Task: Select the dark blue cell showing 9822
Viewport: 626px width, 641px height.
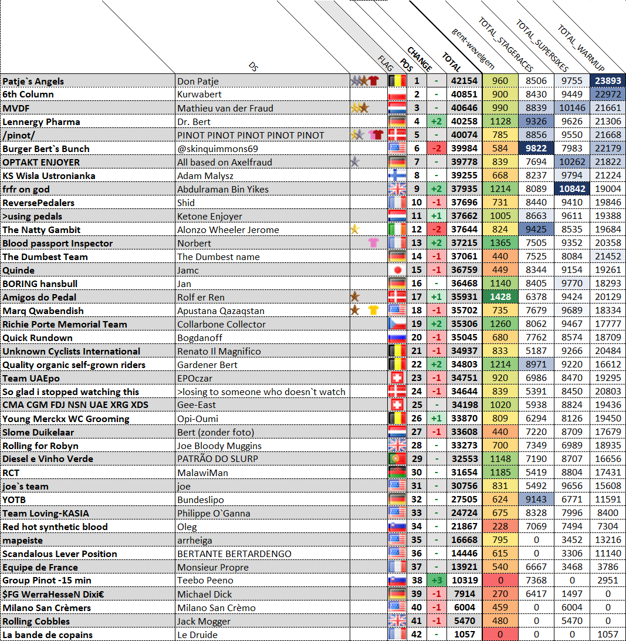Action: pos(536,148)
